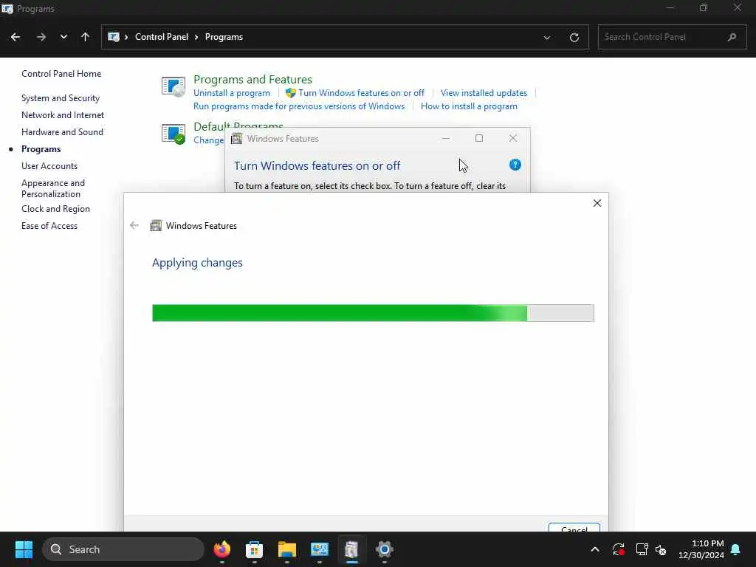Switch to Control Panel taskbar icon
Viewport: 756px width, 567px height.
(x=319, y=549)
